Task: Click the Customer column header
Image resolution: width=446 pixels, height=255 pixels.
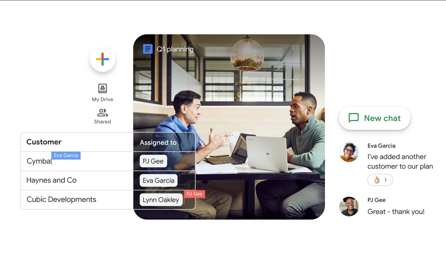Action: pyautogui.click(x=44, y=142)
